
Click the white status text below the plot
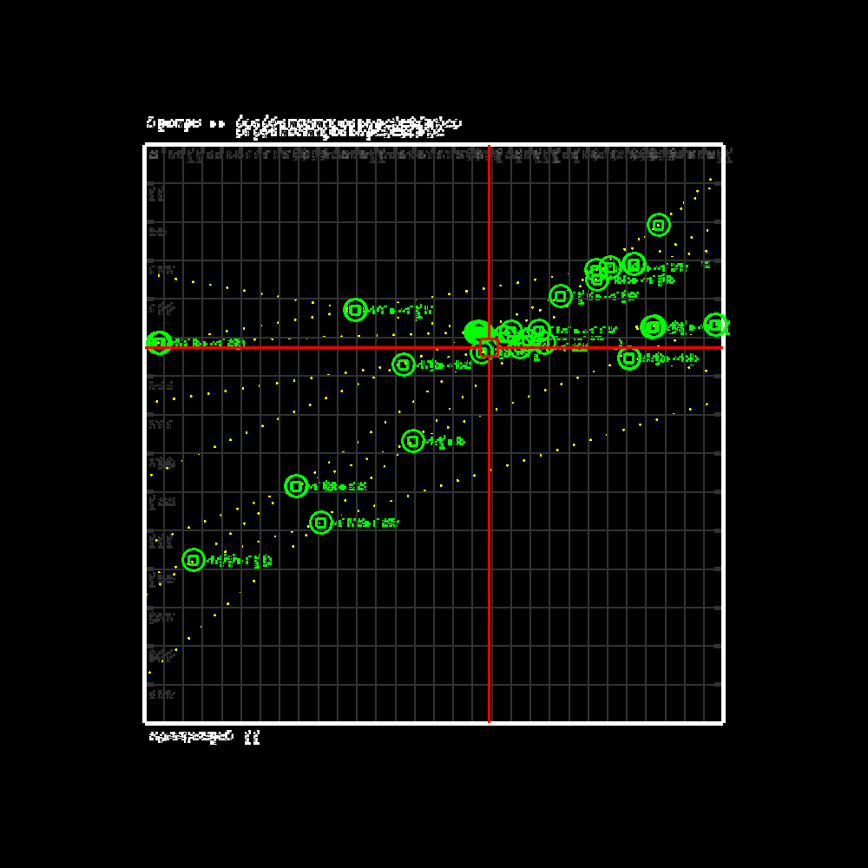[x=205, y=737]
